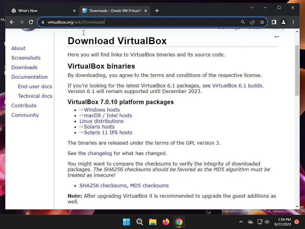Open File Explorer from the taskbar
Screen dimensions: 305x229
(153, 222)
